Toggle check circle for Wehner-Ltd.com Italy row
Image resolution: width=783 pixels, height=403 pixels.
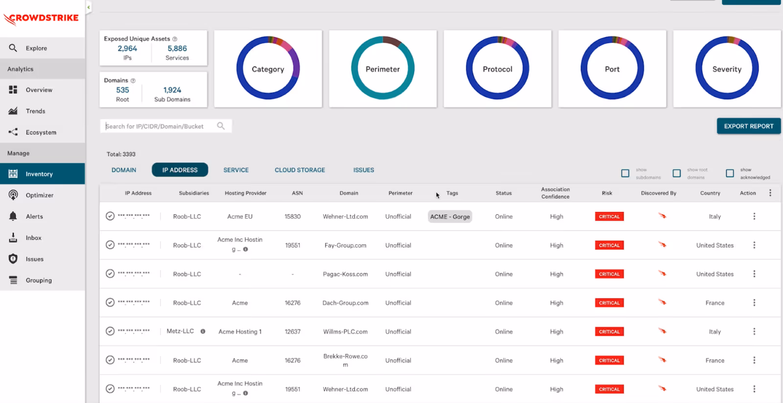(x=110, y=216)
